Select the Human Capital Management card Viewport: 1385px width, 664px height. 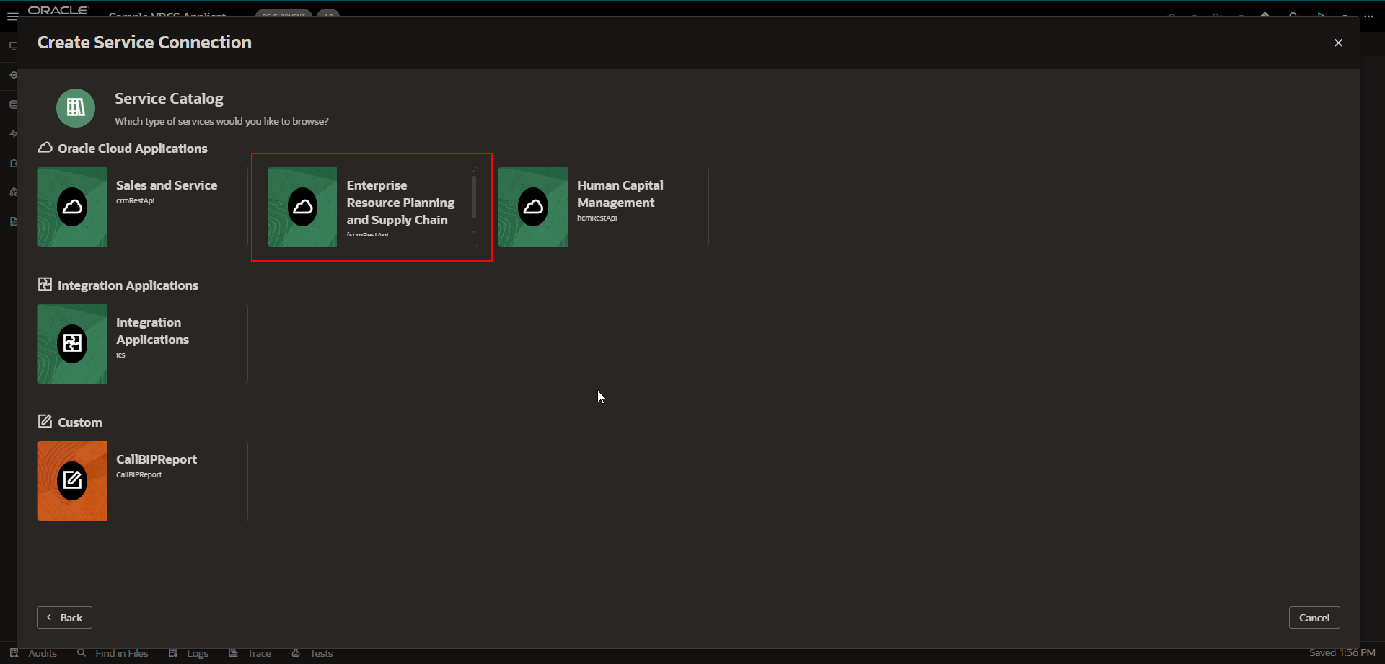603,207
